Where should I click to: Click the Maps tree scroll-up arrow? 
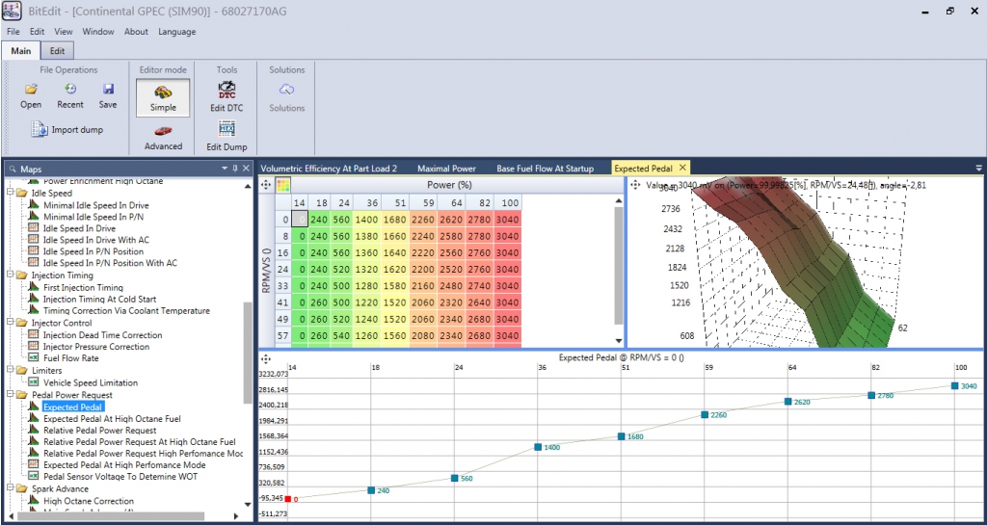click(x=248, y=186)
